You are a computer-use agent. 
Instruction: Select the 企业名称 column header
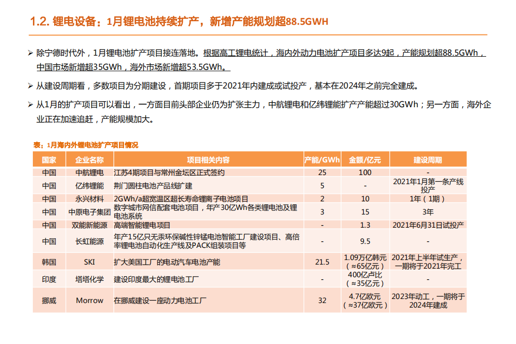coord(89,159)
